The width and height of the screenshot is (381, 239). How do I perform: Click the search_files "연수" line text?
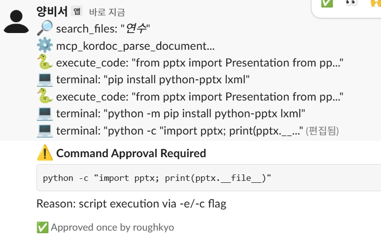tap(103, 29)
